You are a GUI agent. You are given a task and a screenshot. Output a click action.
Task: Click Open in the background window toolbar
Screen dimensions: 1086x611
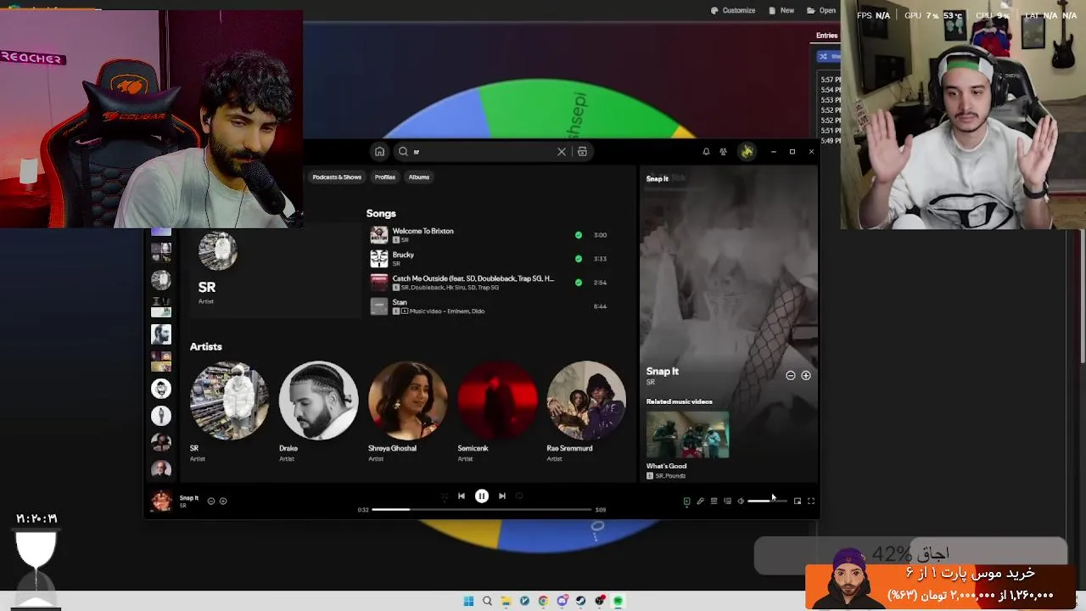[x=822, y=10]
